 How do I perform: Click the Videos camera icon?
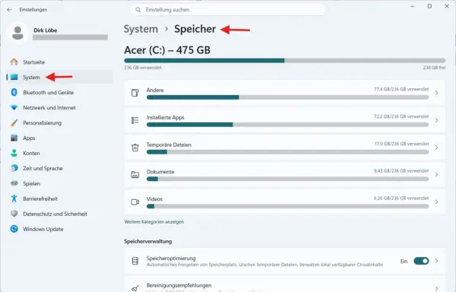(x=135, y=202)
